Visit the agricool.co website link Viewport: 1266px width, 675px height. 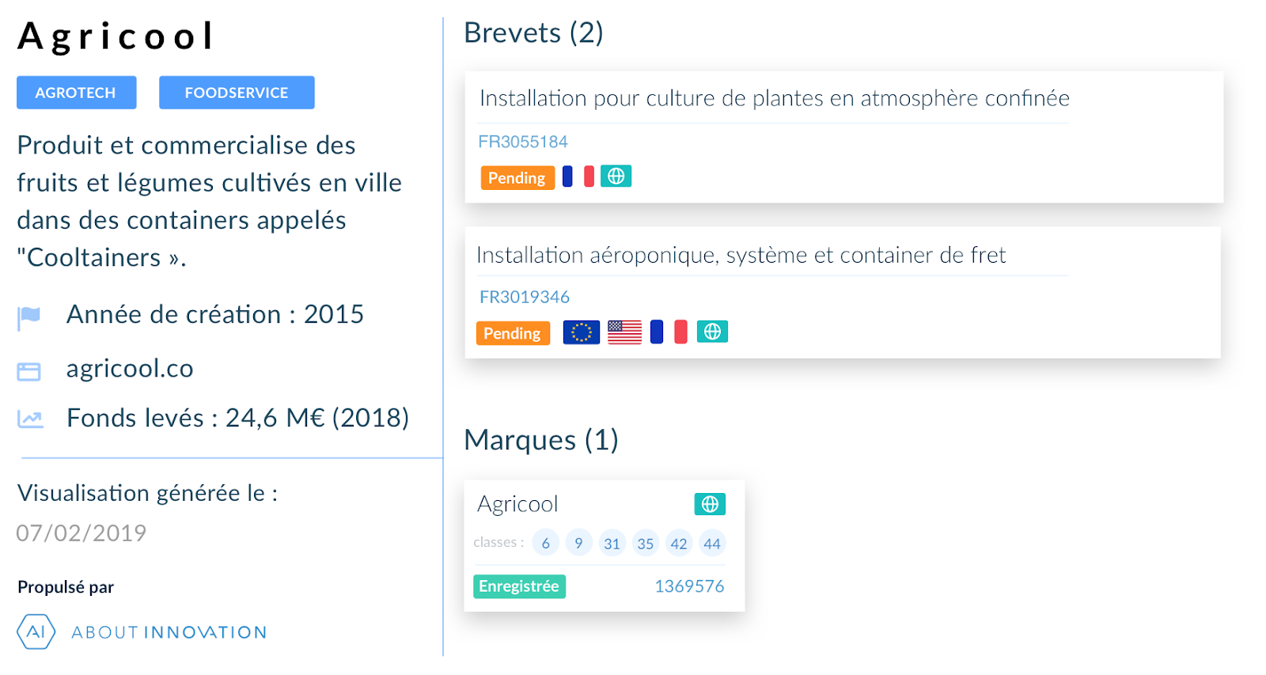[x=130, y=369]
